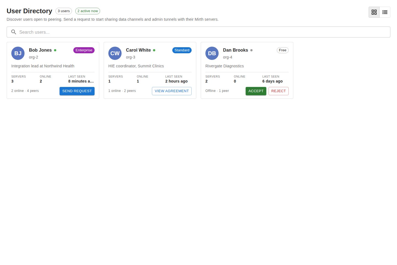This screenshot has width=397, height=265.
Task: Select the org-4 label
Action: click(228, 57)
